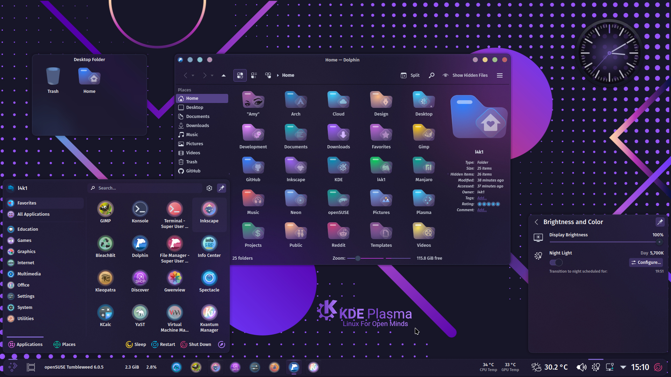The width and height of the screenshot is (671, 377).
Task: Open KCalc calculator
Action: point(105,316)
